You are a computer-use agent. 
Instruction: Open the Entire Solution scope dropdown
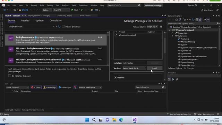click(x=17, y=87)
